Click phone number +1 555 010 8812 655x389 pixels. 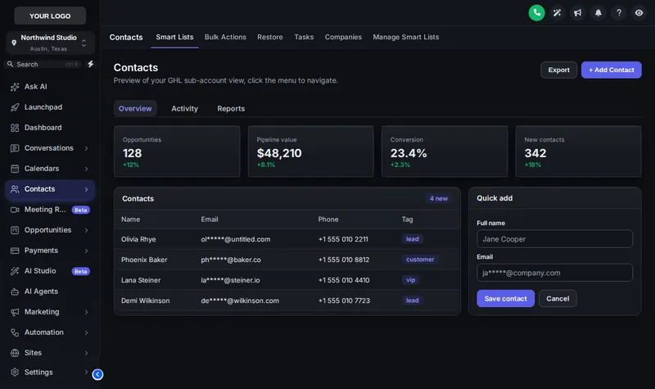344,260
